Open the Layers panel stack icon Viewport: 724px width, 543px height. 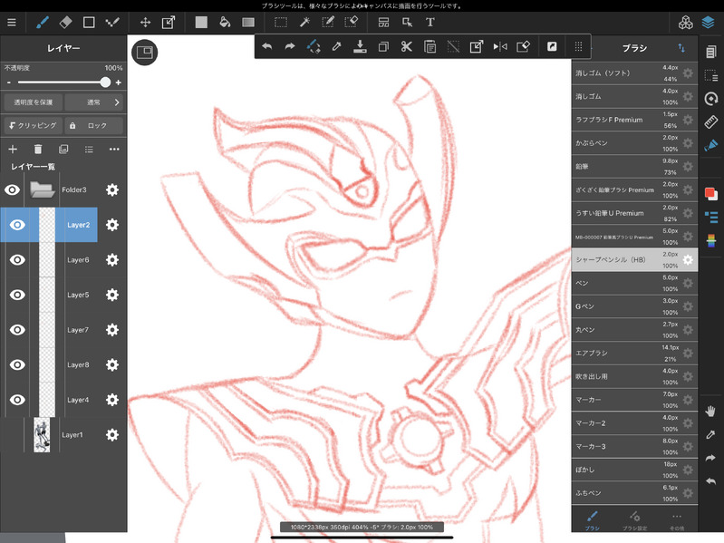click(x=708, y=22)
